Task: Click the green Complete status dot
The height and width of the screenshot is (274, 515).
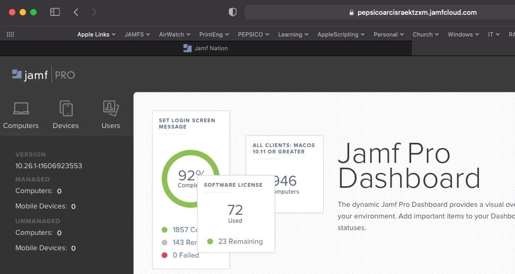Action: [165, 230]
